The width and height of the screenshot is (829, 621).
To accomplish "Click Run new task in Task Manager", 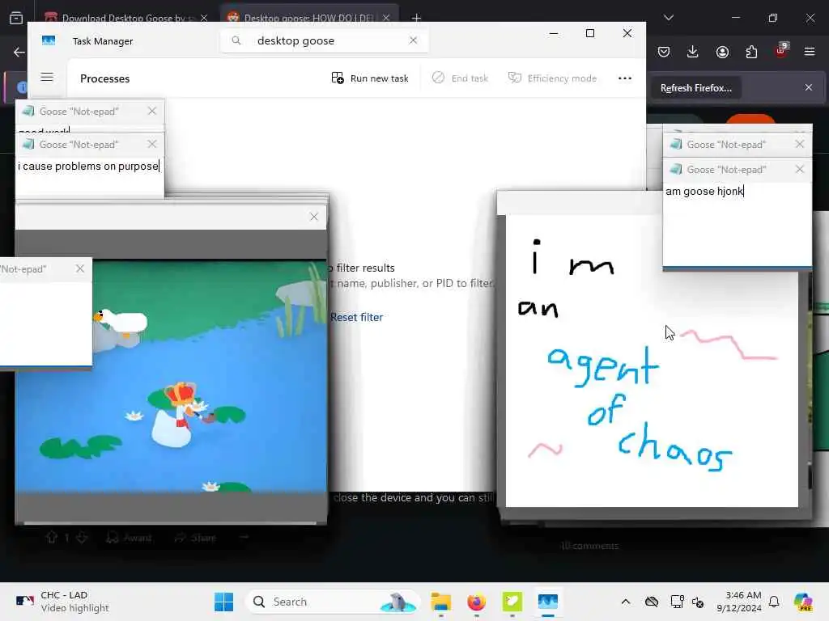I will (369, 78).
